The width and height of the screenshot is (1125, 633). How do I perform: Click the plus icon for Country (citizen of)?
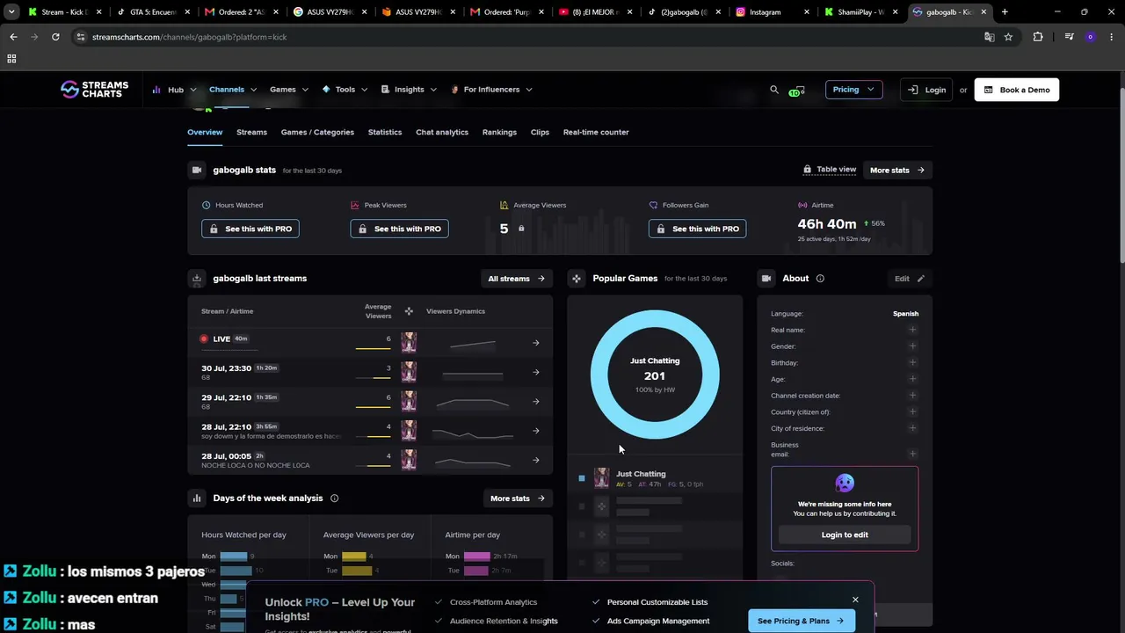[912, 411]
